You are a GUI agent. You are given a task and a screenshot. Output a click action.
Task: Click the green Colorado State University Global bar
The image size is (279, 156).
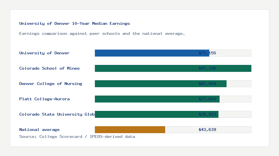(157, 114)
